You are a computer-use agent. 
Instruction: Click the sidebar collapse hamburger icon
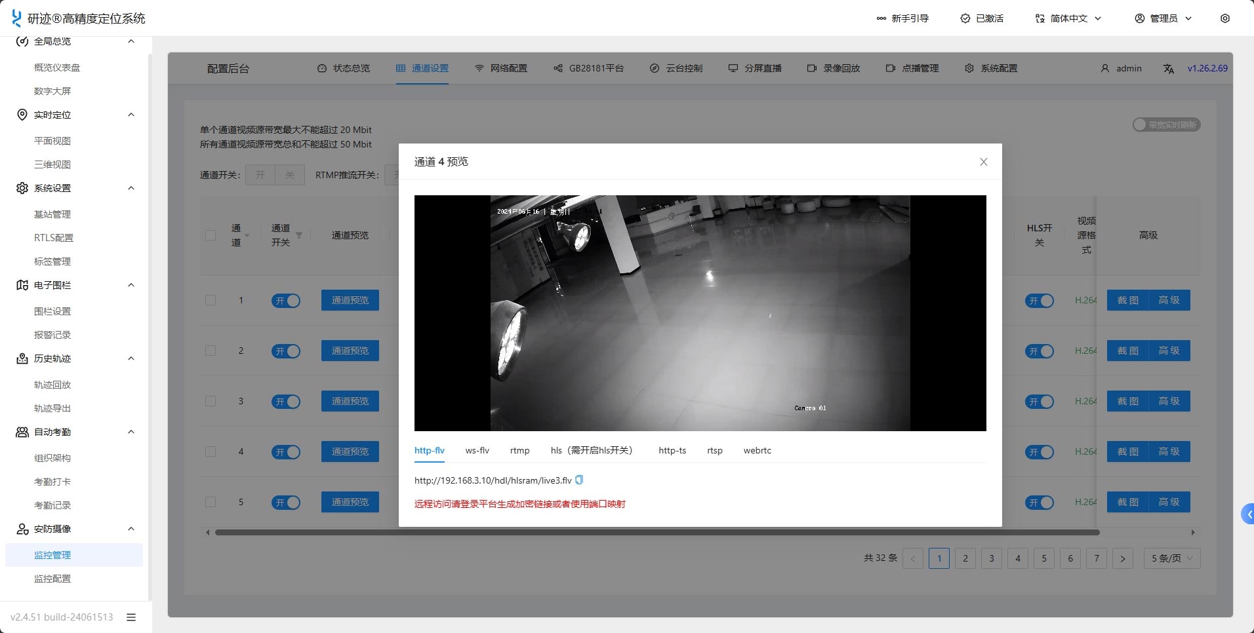[131, 617]
